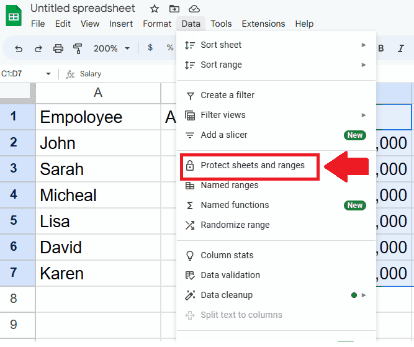
Task: Expand the Data cleanup submenu
Action: point(364,295)
